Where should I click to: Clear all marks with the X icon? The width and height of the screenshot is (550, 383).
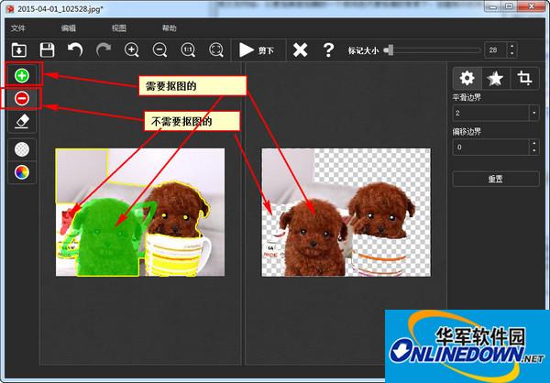[301, 50]
